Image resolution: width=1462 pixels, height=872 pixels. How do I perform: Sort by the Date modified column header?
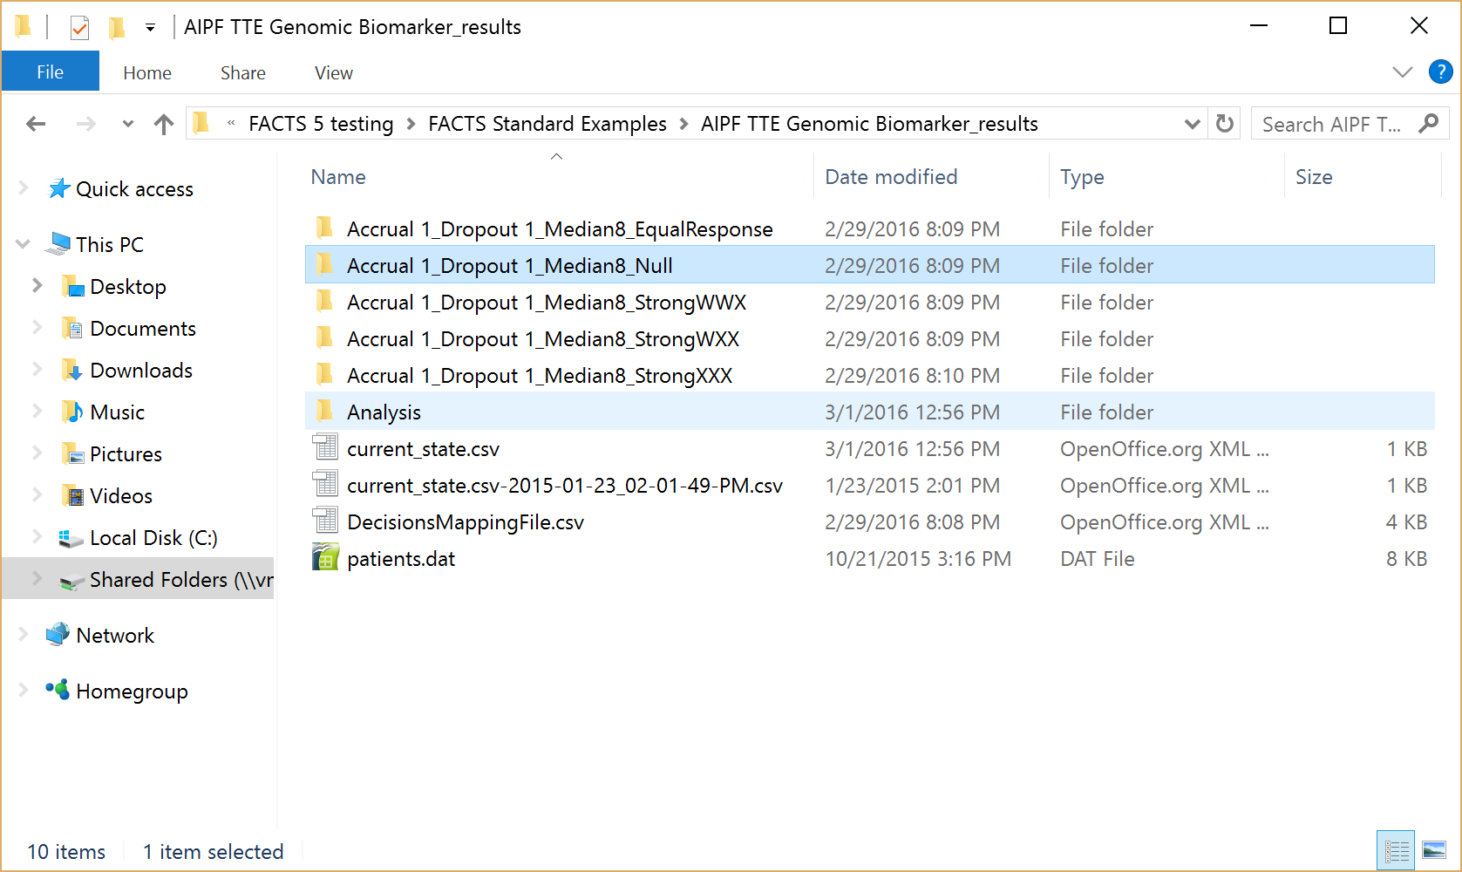click(891, 177)
